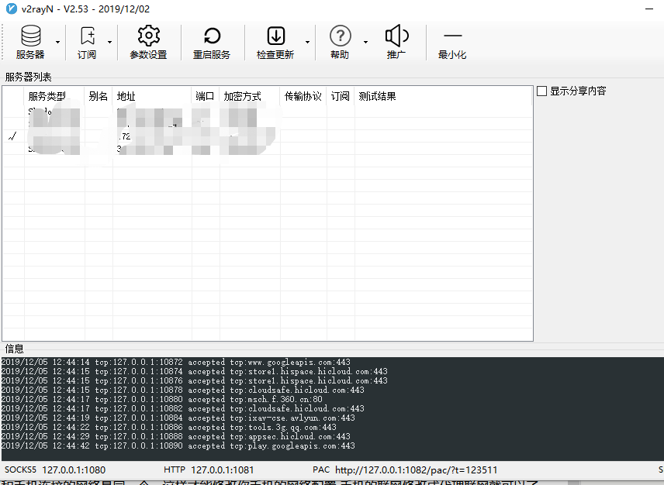Click the 加密方式 column header
Screen dimensions: 664x485
coord(243,96)
